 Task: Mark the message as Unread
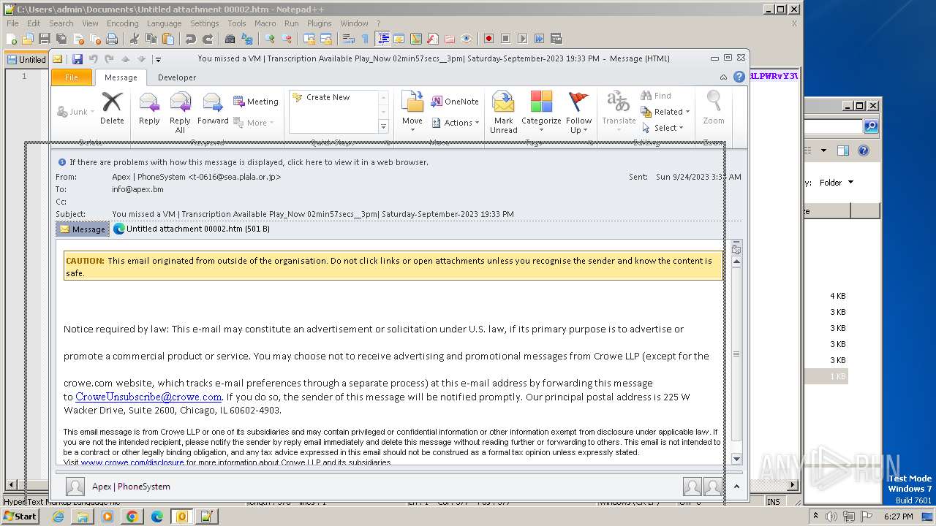[x=503, y=113]
